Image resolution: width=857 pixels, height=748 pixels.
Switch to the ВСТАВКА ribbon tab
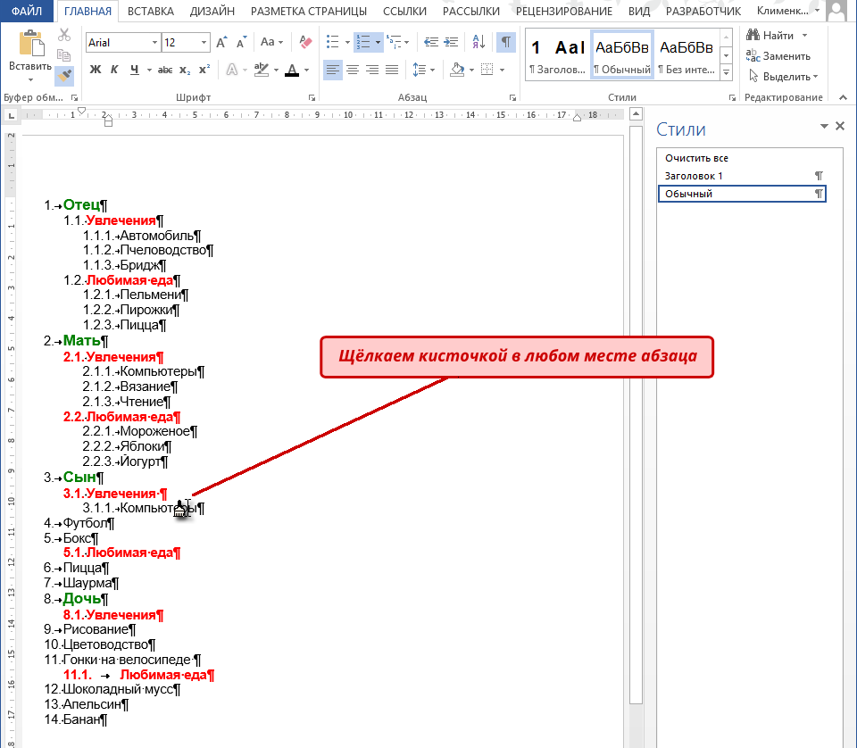pyautogui.click(x=151, y=11)
